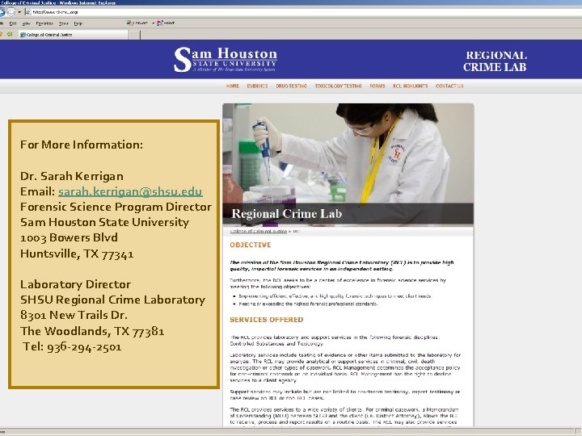Click the add to favorites star icon
Image resolution: width=582 pixels, height=436 pixels.
tap(1, 35)
